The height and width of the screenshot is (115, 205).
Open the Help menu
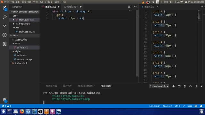[63, 2]
